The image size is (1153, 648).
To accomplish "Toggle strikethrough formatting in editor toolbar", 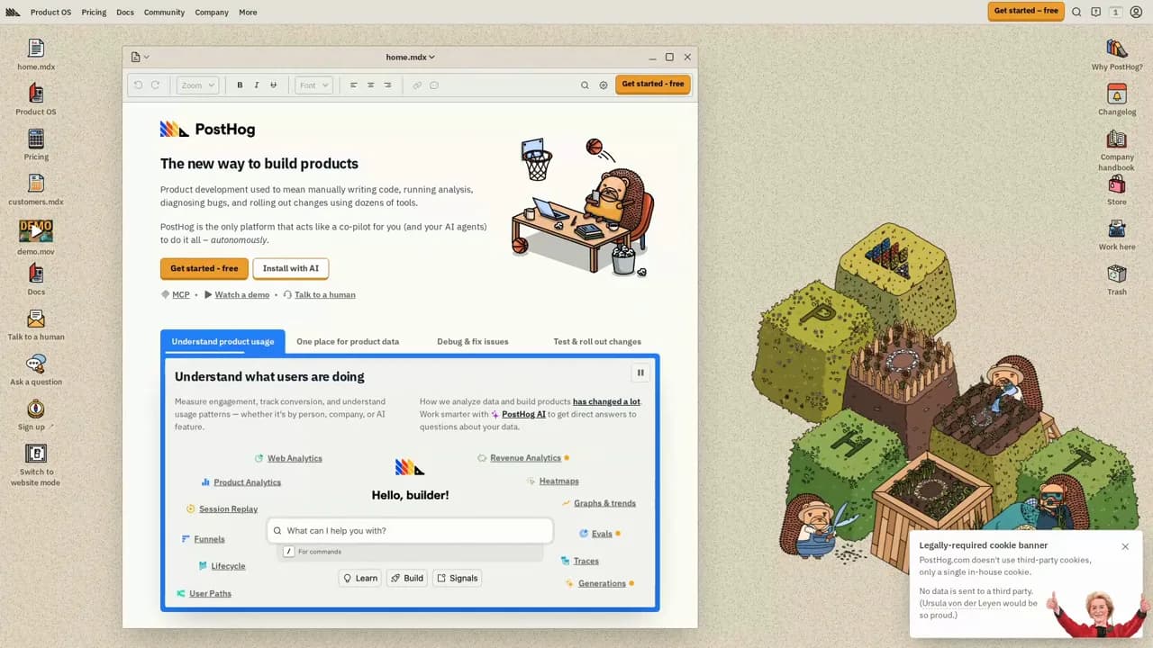I will (274, 85).
